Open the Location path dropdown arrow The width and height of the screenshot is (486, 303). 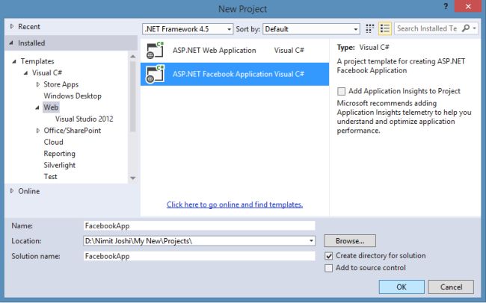pyautogui.click(x=311, y=241)
